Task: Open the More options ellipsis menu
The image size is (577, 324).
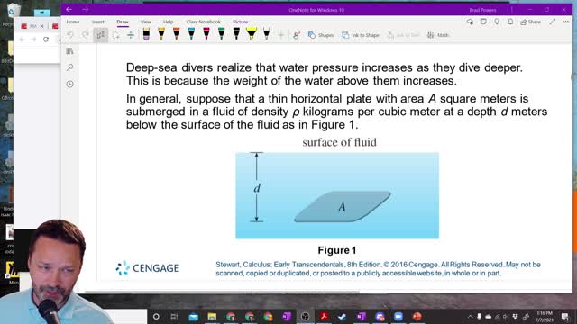Action: coord(565,22)
